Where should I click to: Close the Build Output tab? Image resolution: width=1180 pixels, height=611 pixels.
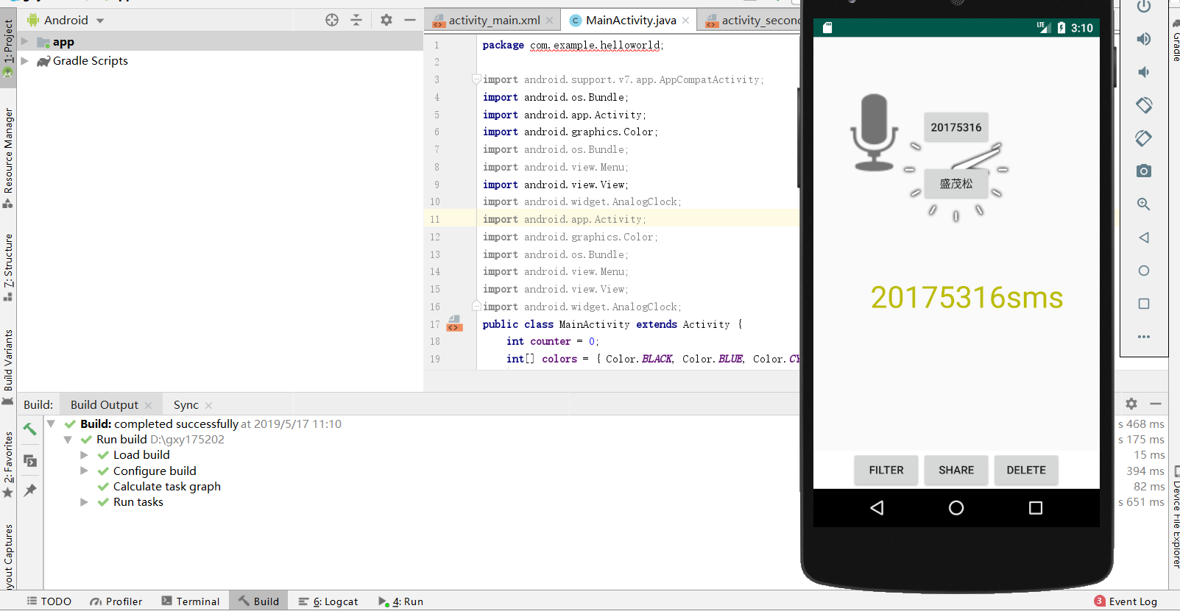point(148,406)
